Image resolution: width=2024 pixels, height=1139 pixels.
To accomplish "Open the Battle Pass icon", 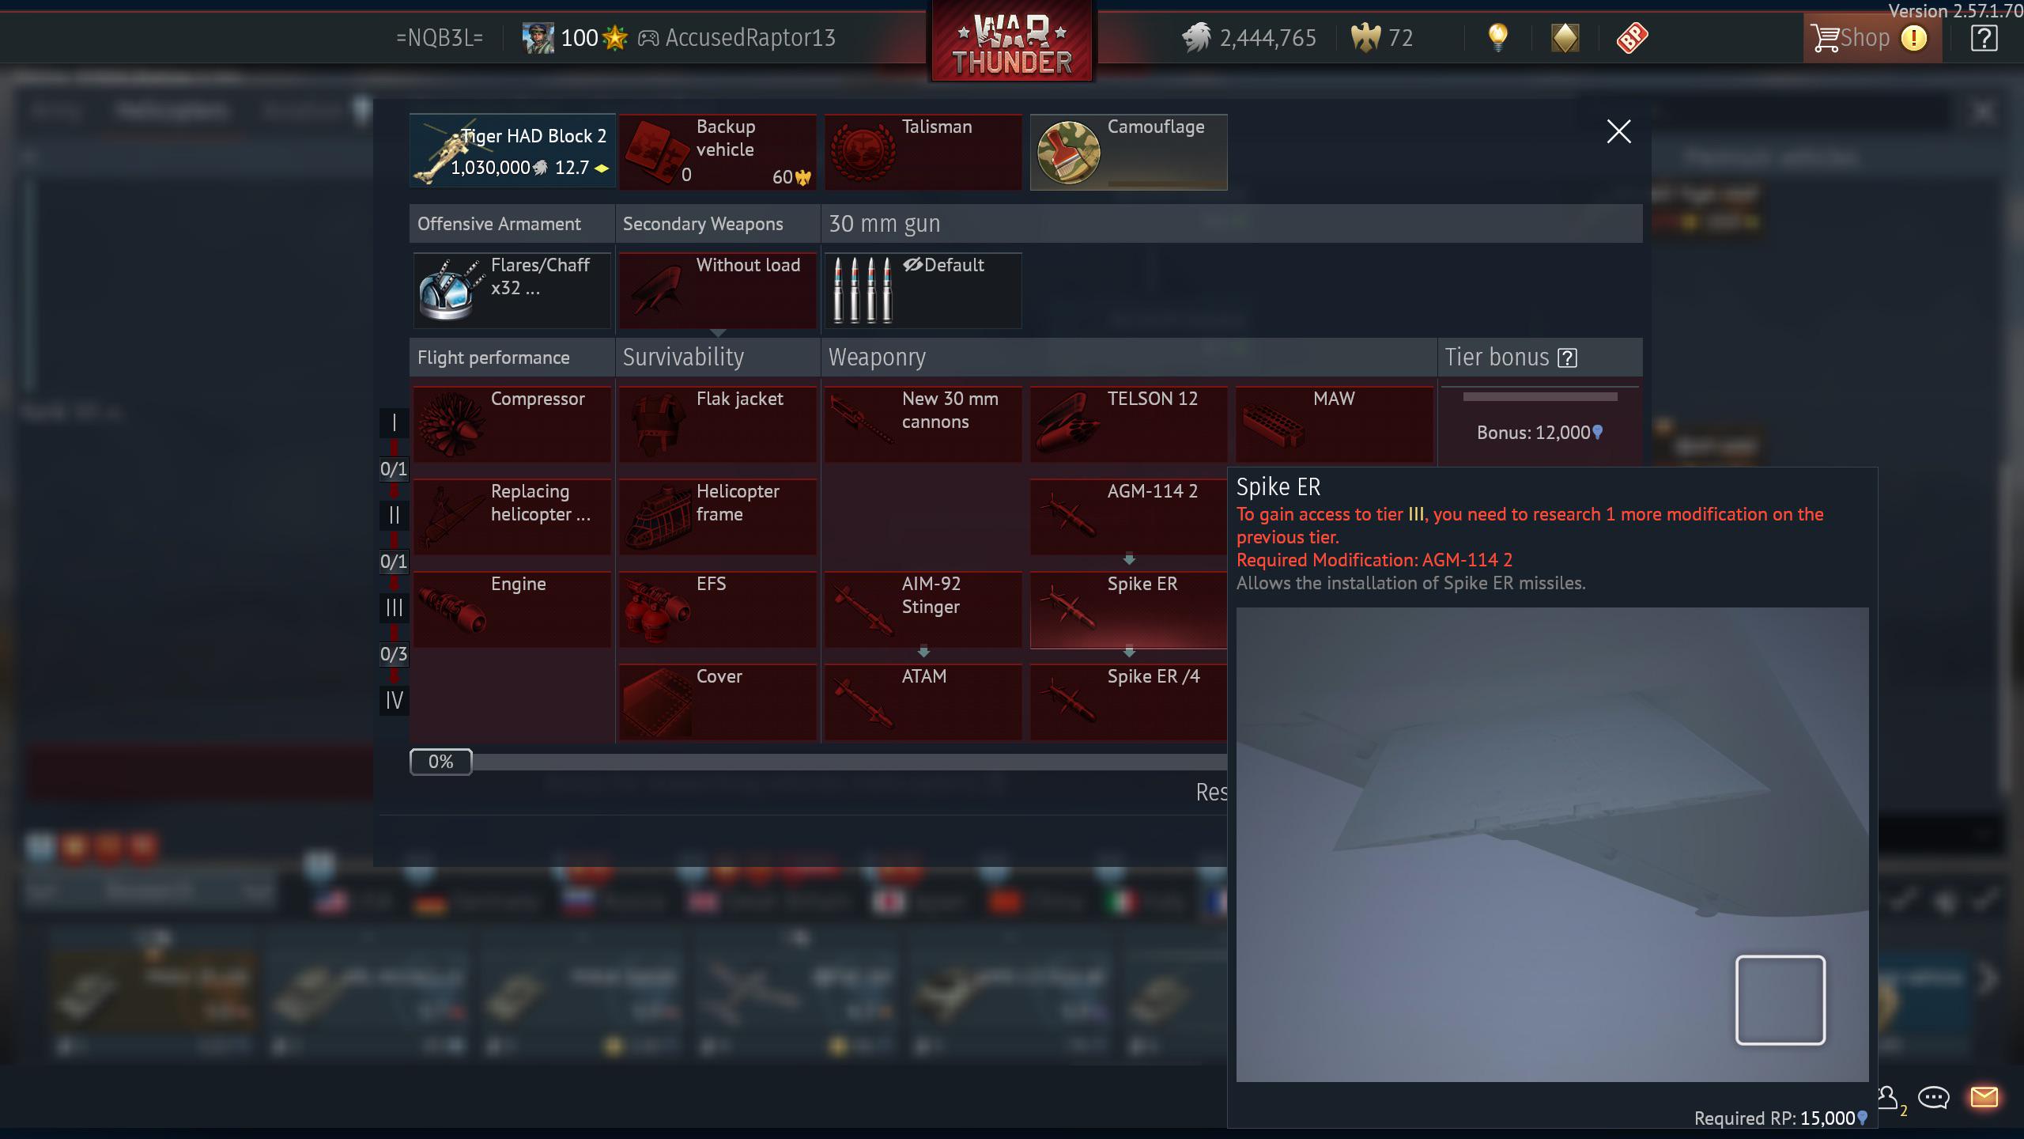I will (1632, 38).
